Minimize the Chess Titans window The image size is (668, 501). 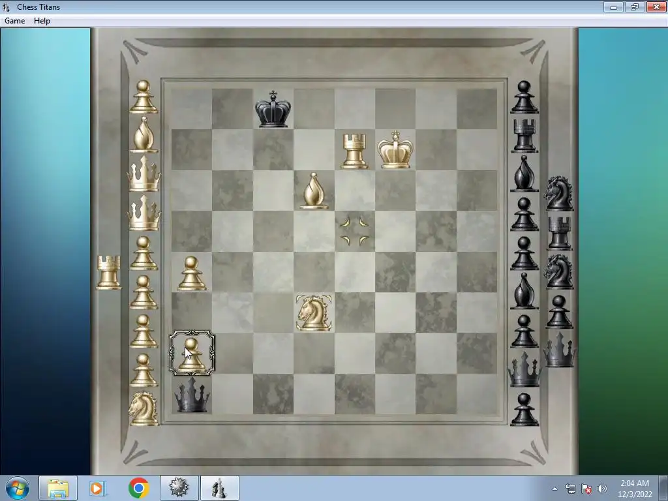pyautogui.click(x=613, y=7)
